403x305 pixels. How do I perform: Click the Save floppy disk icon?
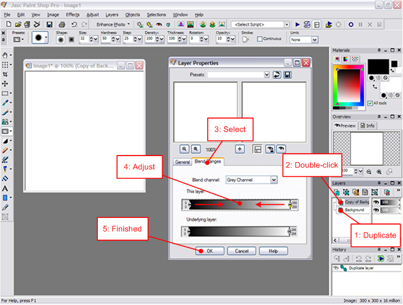[49, 25]
